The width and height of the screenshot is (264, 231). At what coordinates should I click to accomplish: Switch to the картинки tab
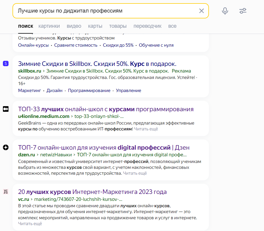pos(49,26)
